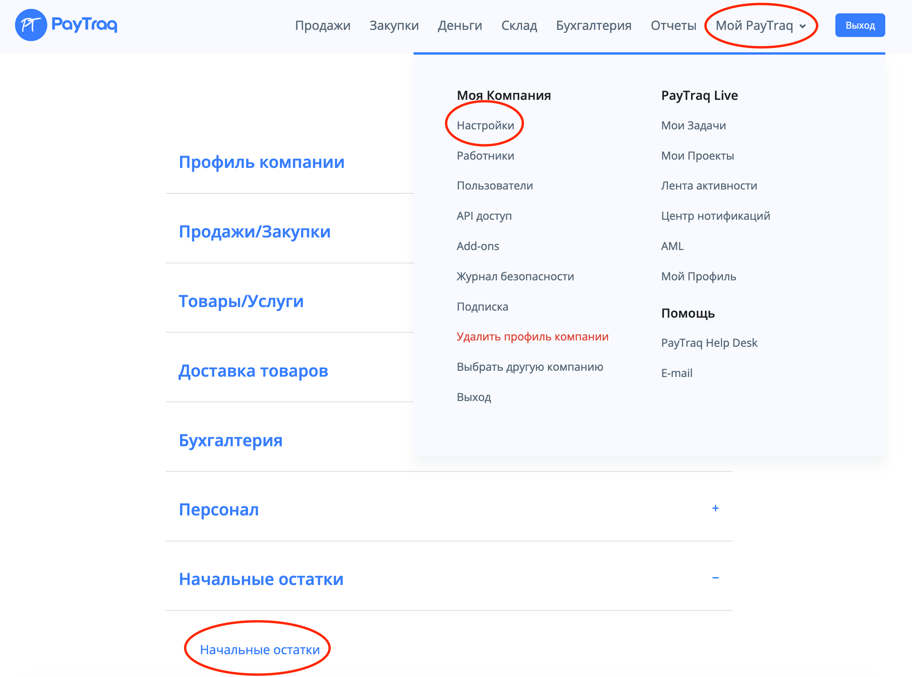The height and width of the screenshot is (677, 912).
Task: Open the Работники link
Action: (x=485, y=156)
